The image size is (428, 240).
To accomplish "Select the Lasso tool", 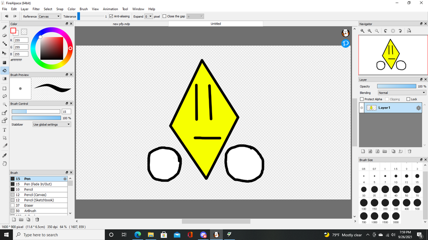I will (x=5, y=96).
